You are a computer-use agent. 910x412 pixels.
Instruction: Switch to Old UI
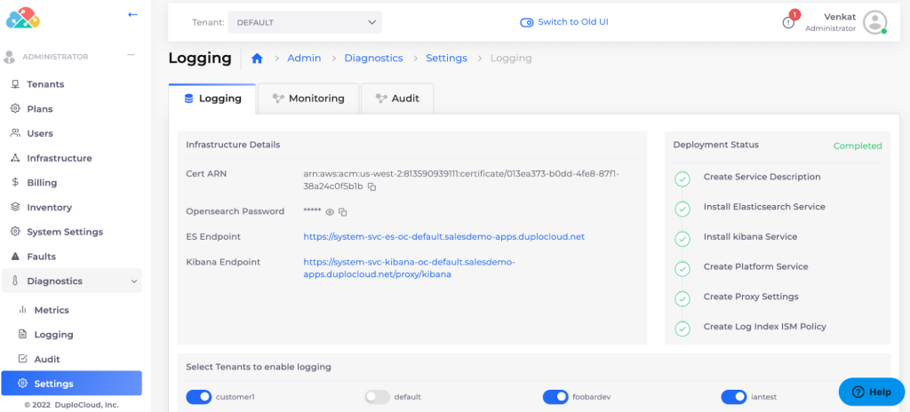(x=564, y=22)
